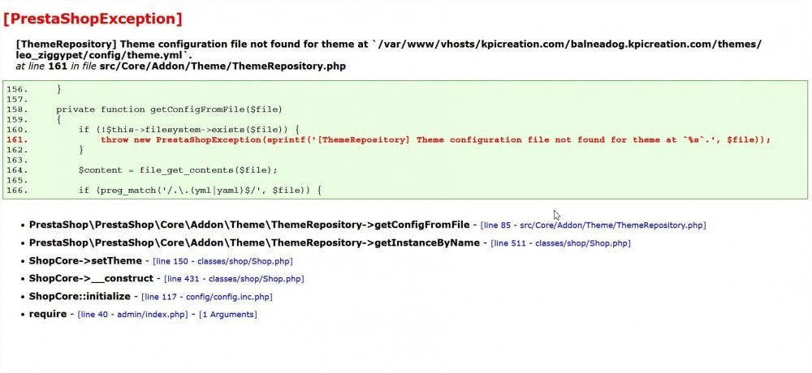The image size is (812, 373).
Task: Click the ThemeRepository->getInstanceByName stack entry
Action: click(254, 242)
